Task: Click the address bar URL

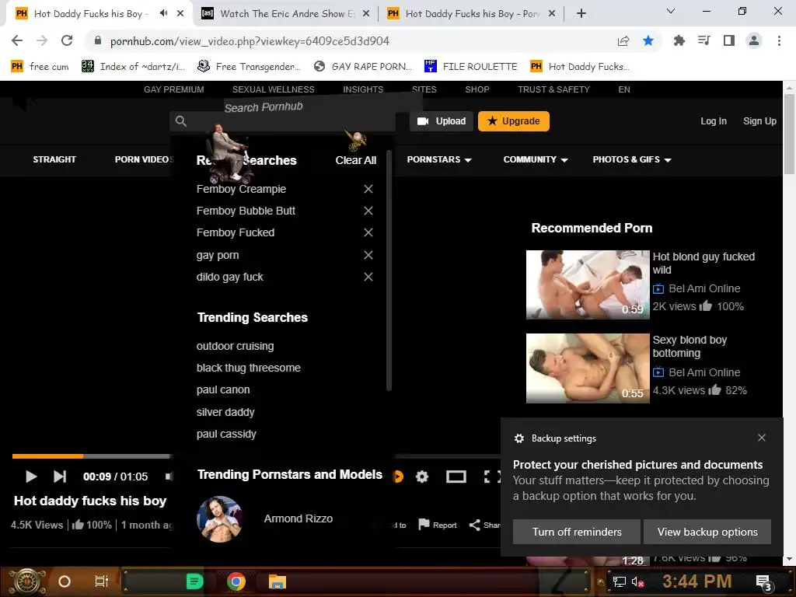Action: click(x=250, y=41)
